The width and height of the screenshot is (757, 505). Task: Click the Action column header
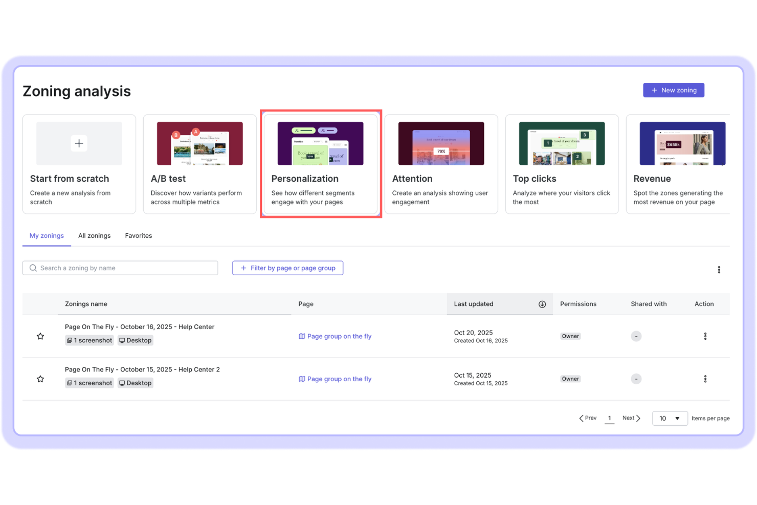(x=704, y=304)
